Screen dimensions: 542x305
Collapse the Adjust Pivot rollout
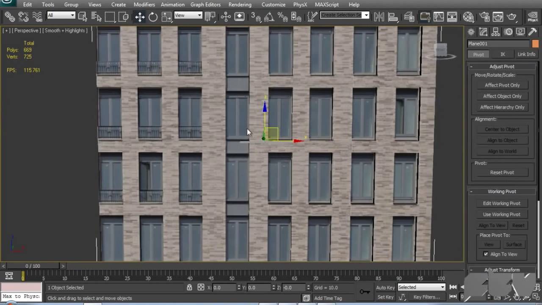click(x=502, y=67)
